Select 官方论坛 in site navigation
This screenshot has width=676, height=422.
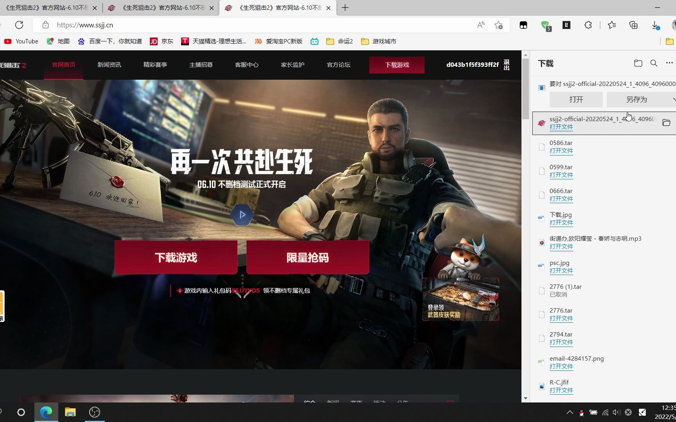tap(338, 64)
